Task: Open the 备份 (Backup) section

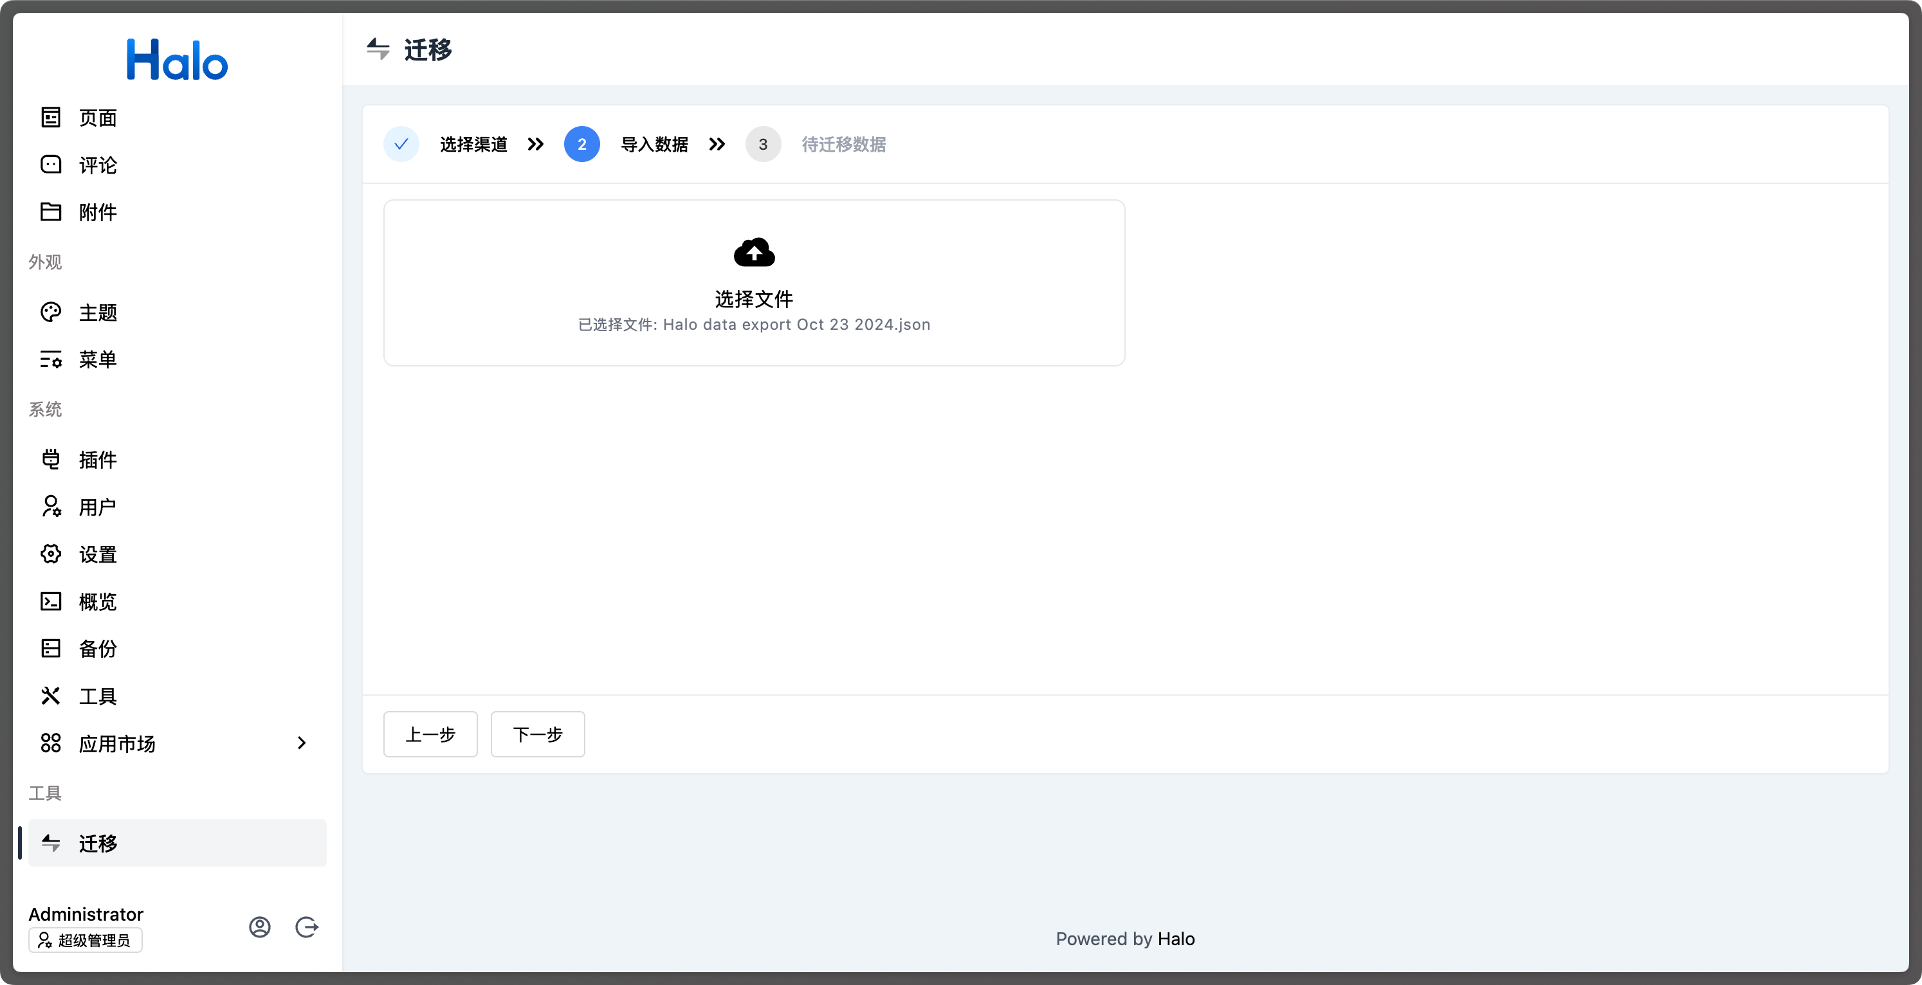Action: coord(97,649)
